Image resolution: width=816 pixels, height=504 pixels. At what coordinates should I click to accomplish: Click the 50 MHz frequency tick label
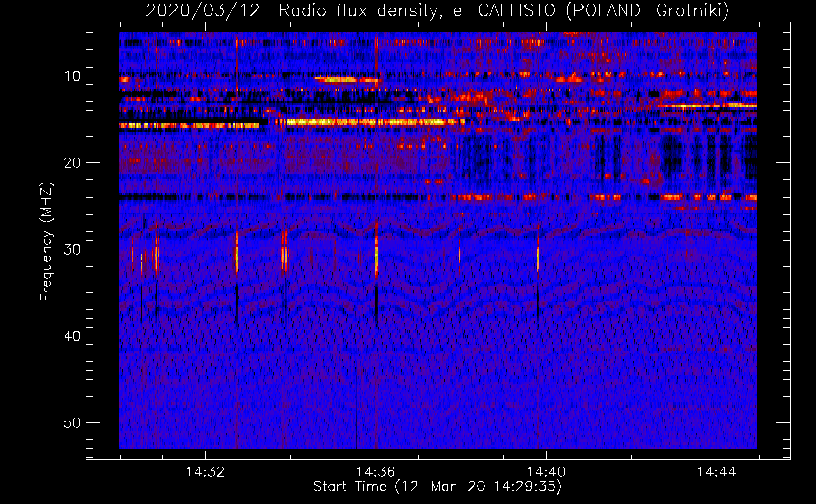point(73,423)
